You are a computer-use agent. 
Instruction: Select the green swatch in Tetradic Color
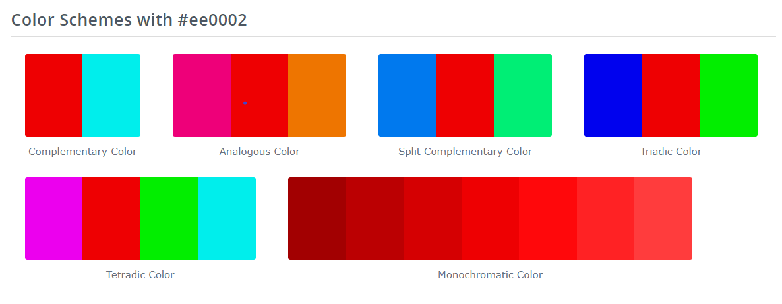pyautogui.click(x=169, y=219)
